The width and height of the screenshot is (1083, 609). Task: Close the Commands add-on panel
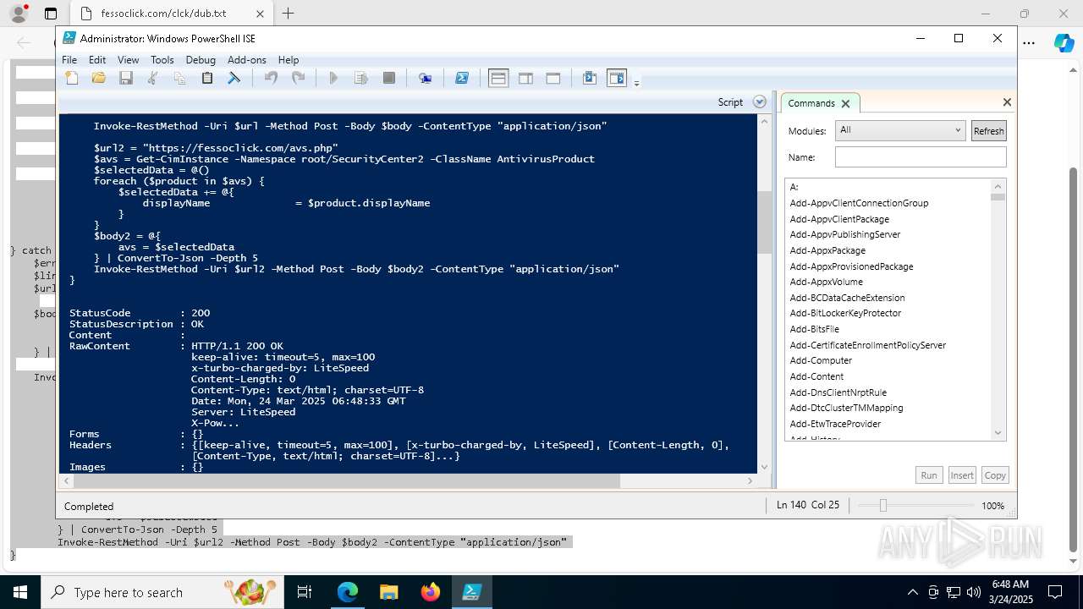[x=1007, y=101]
